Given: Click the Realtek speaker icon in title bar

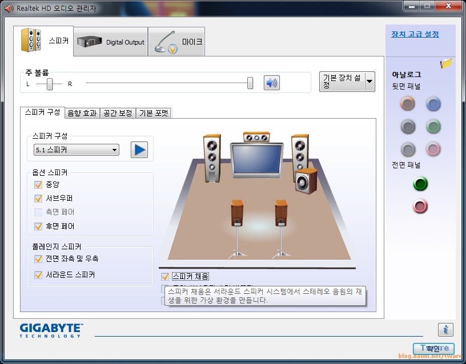Looking at the screenshot, I should [9, 9].
